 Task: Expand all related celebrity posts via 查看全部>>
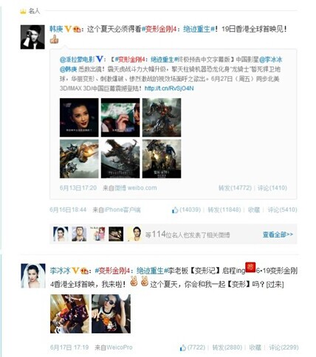point(278,235)
